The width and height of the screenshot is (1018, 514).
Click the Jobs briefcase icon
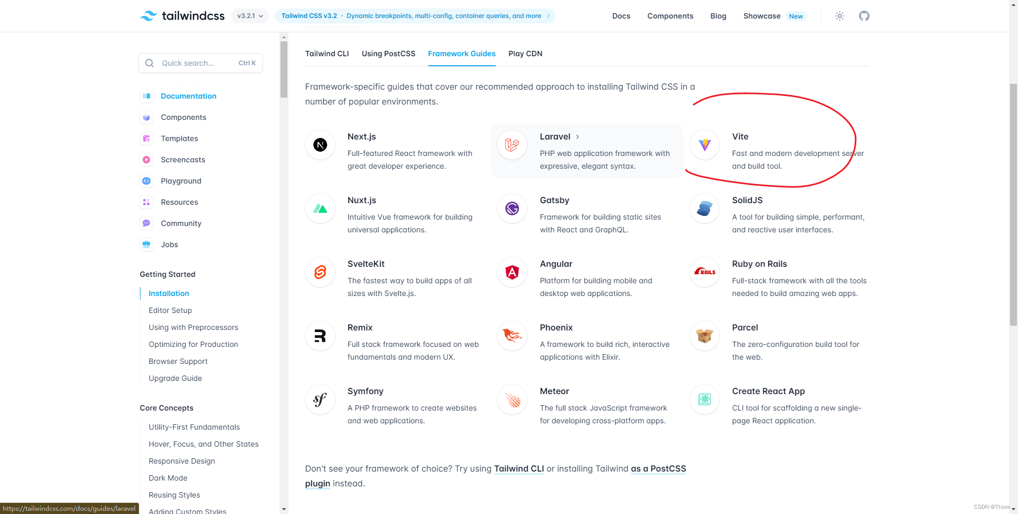pyautogui.click(x=146, y=245)
